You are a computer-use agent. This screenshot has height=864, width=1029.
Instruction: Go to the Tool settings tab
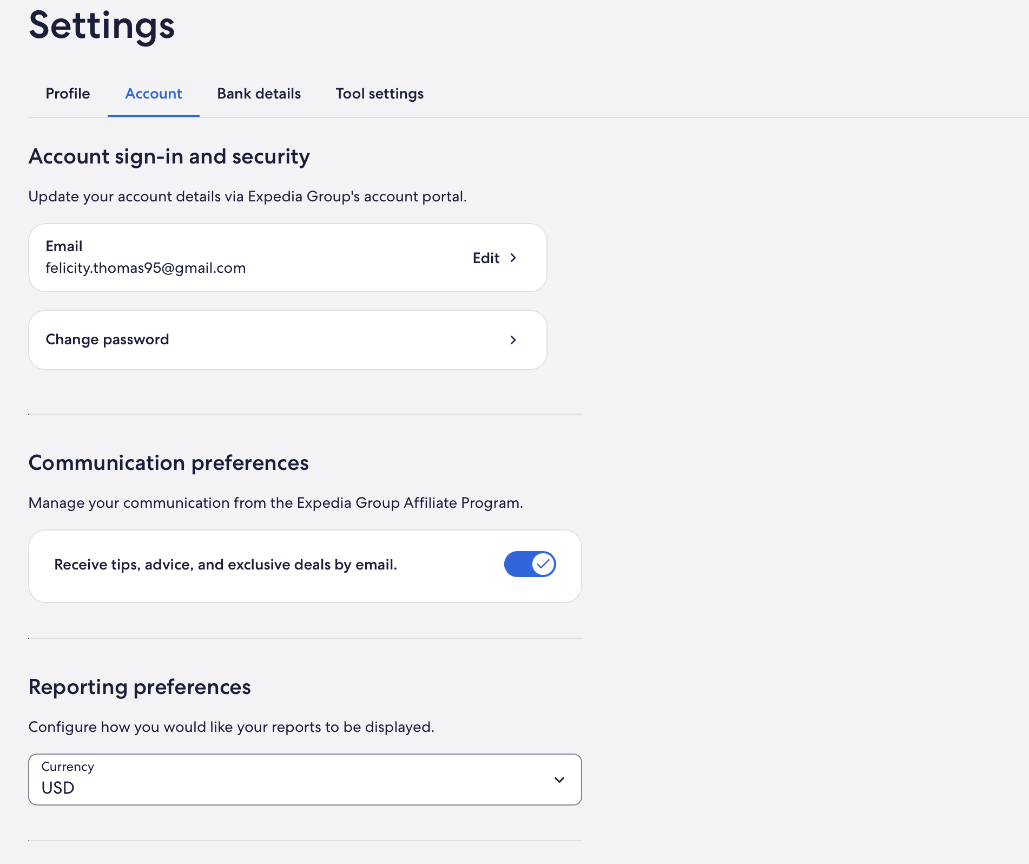point(379,94)
